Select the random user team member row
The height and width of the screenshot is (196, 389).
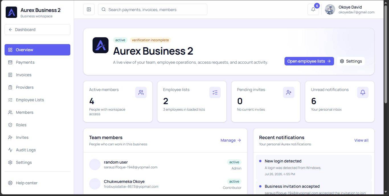(x=165, y=164)
